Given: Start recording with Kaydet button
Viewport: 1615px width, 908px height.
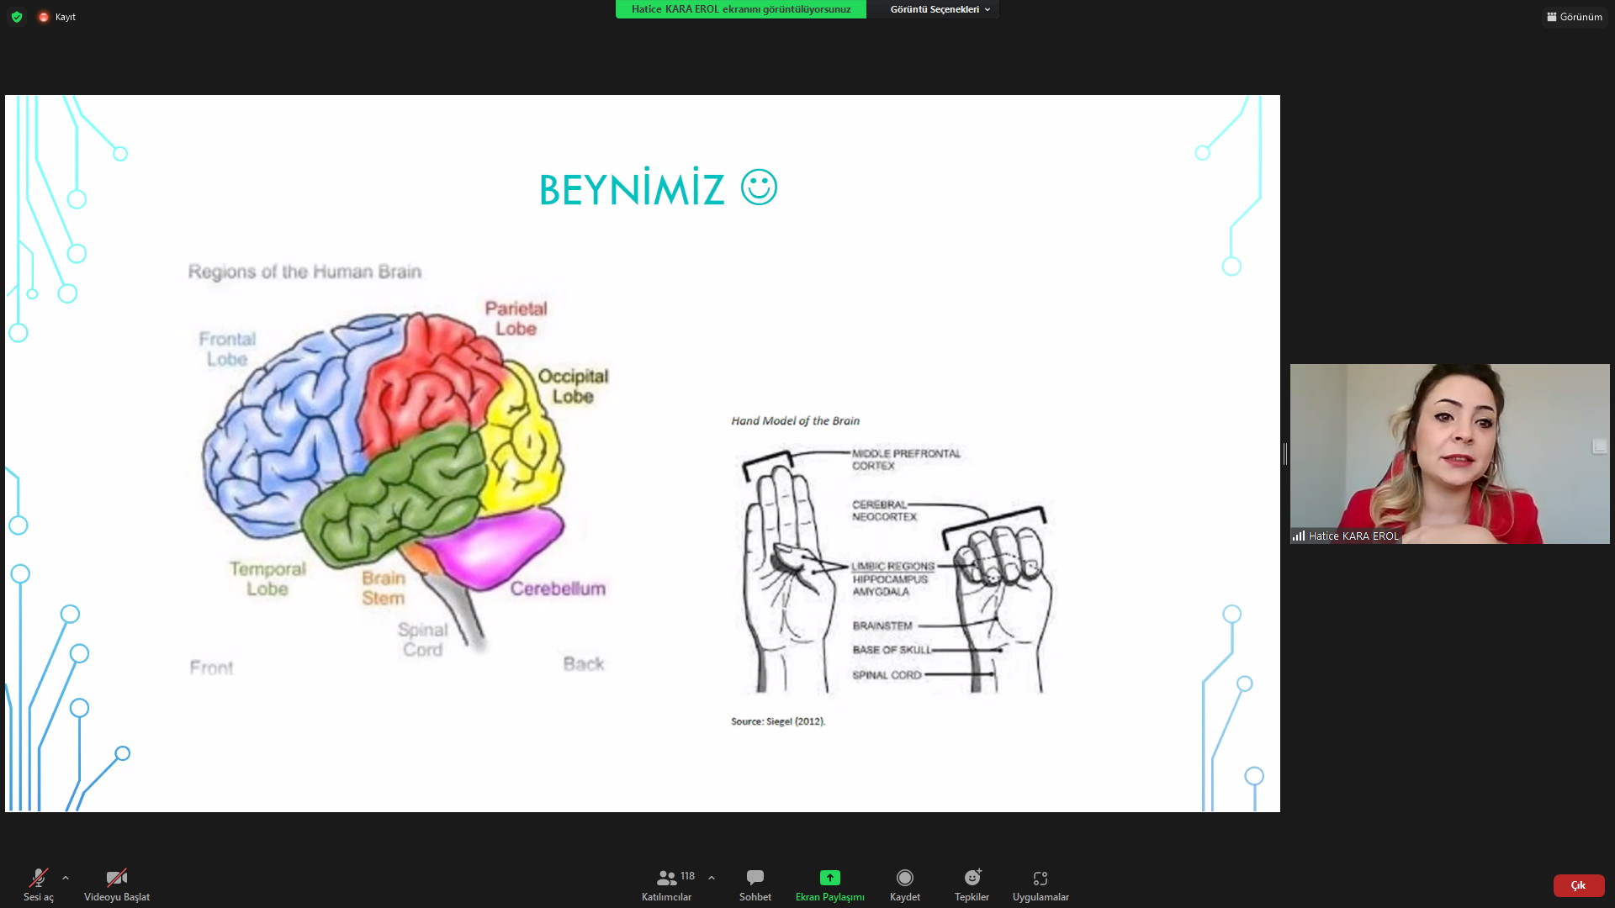Looking at the screenshot, I should tap(904, 884).
